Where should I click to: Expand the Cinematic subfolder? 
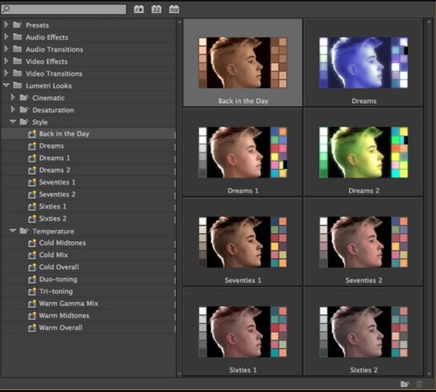pyautogui.click(x=13, y=98)
